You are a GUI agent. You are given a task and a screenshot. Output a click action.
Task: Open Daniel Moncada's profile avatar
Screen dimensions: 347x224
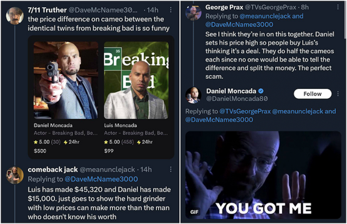pos(193,95)
